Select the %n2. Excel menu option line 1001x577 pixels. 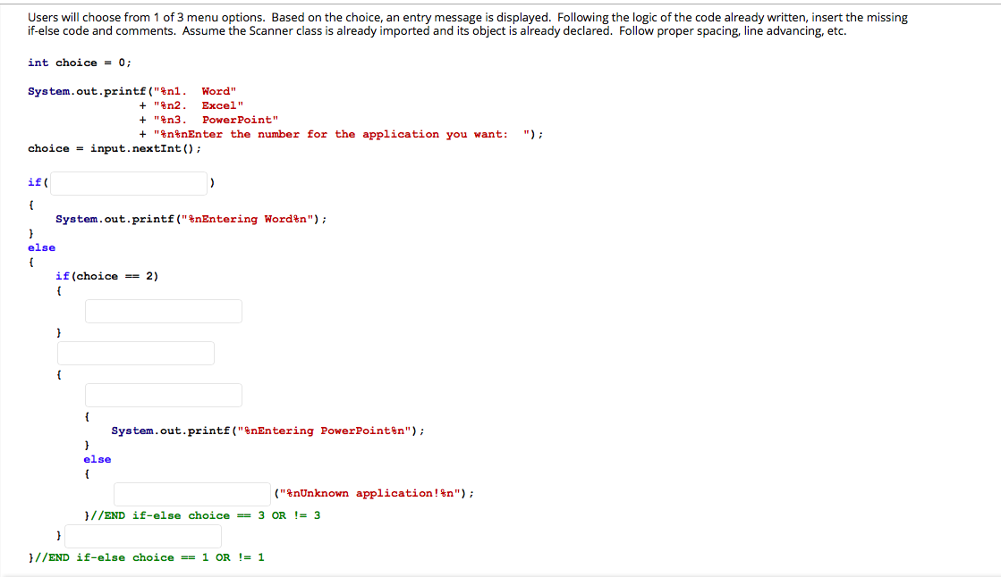pos(191,105)
